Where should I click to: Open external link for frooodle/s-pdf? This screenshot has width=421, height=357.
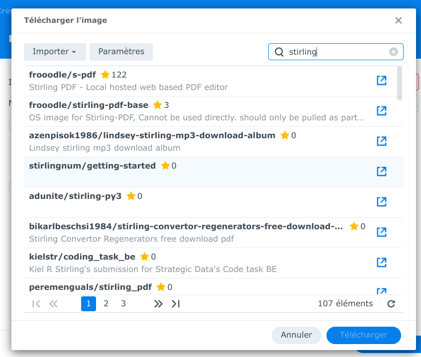[x=382, y=81]
